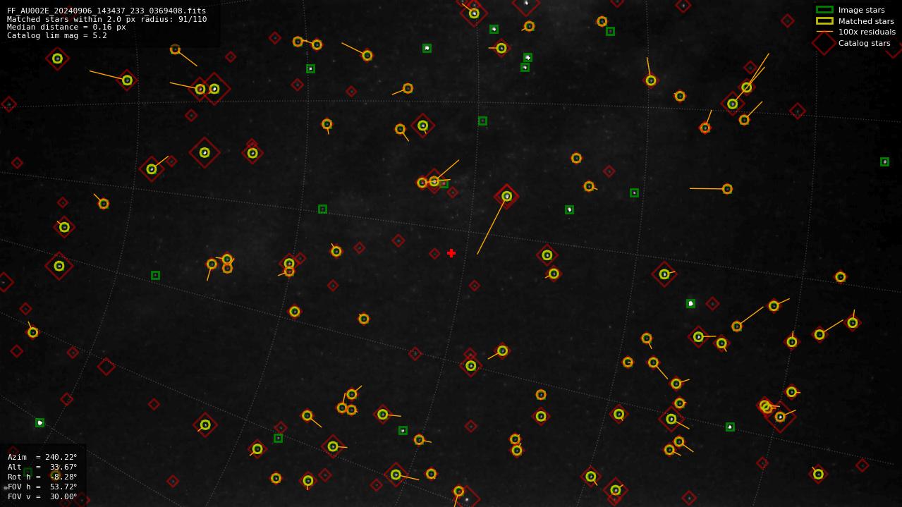Click the 'Matched stars' legend label
The height and width of the screenshot is (507, 902).
pos(866,21)
